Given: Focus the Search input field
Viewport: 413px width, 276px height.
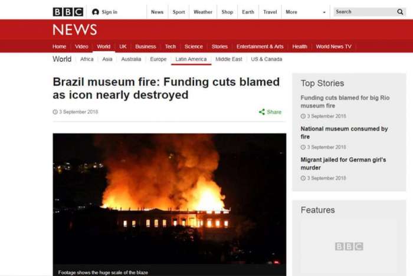Looking at the screenshot, I should (365, 12).
